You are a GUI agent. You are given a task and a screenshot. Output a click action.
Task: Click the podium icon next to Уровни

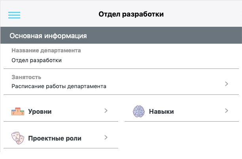tap(18, 111)
